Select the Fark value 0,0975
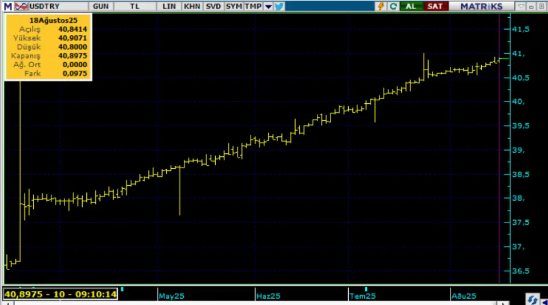 coord(74,74)
